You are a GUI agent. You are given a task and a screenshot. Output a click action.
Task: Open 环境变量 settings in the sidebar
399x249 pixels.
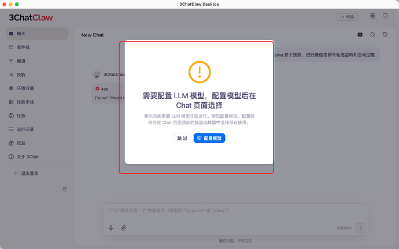tap(37, 88)
